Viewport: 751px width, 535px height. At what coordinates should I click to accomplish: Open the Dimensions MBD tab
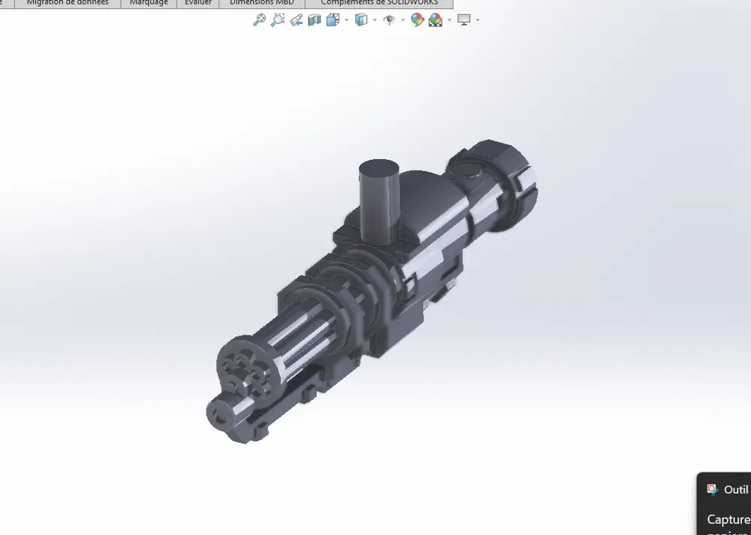tap(262, 3)
